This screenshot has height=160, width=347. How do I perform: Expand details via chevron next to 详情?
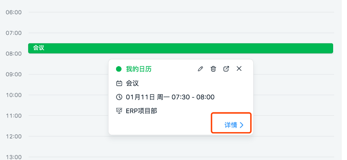pos(242,125)
